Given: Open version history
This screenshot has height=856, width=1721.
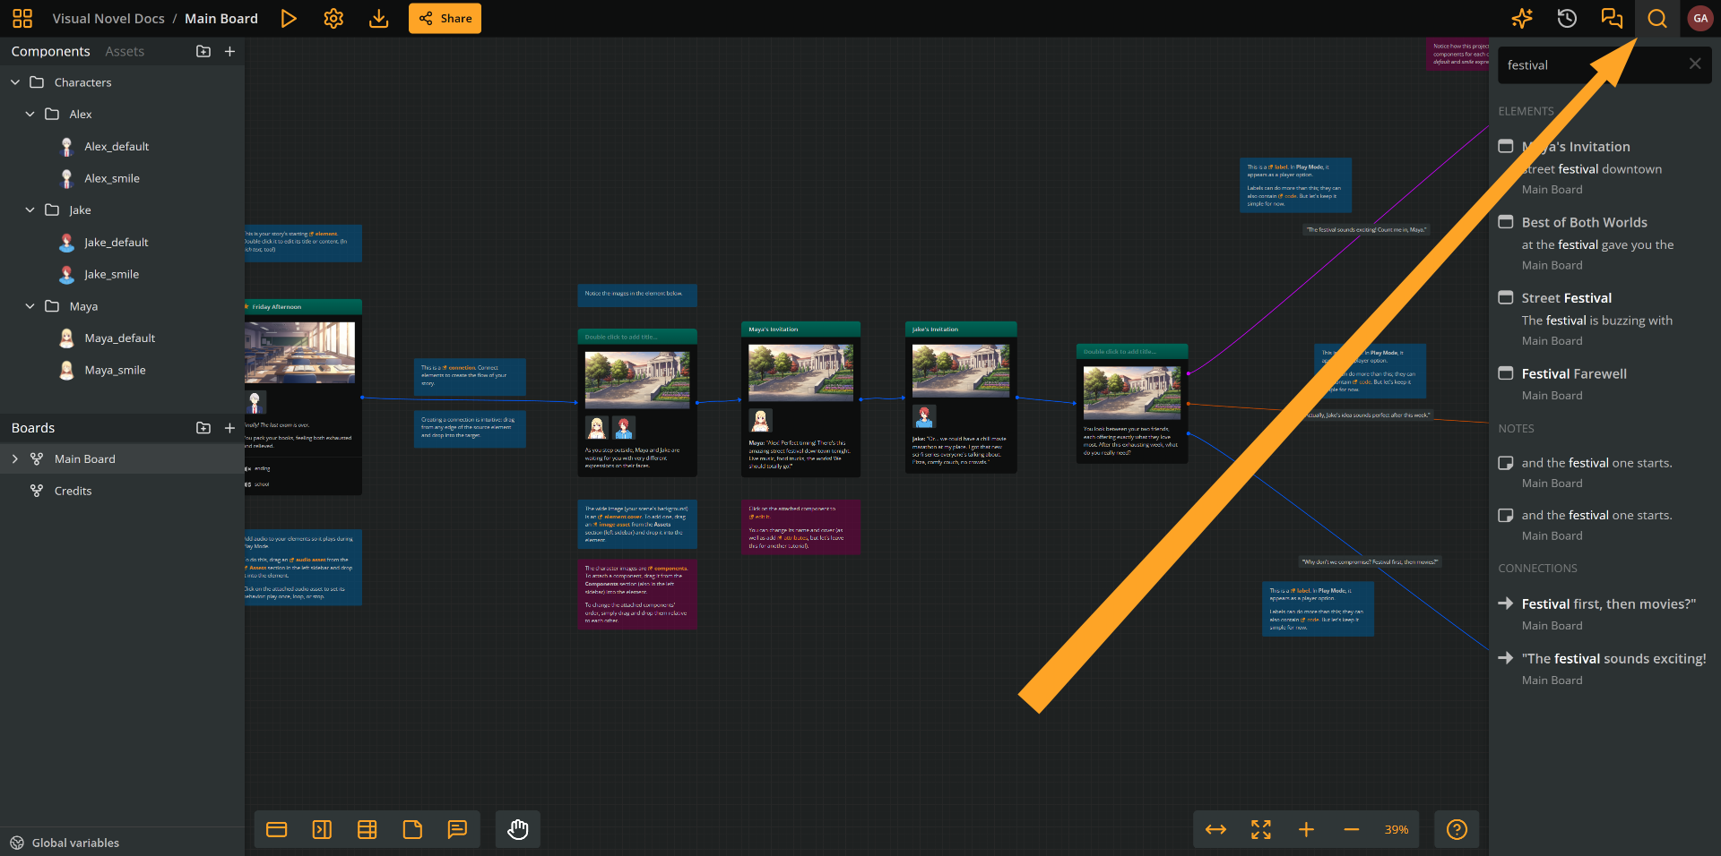Looking at the screenshot, I should point(1566,18).
